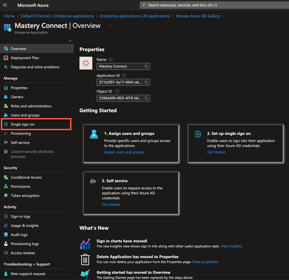This screenshot has width=289, height=280.
Task: Follow the View properties link
Action: point(205,262)
